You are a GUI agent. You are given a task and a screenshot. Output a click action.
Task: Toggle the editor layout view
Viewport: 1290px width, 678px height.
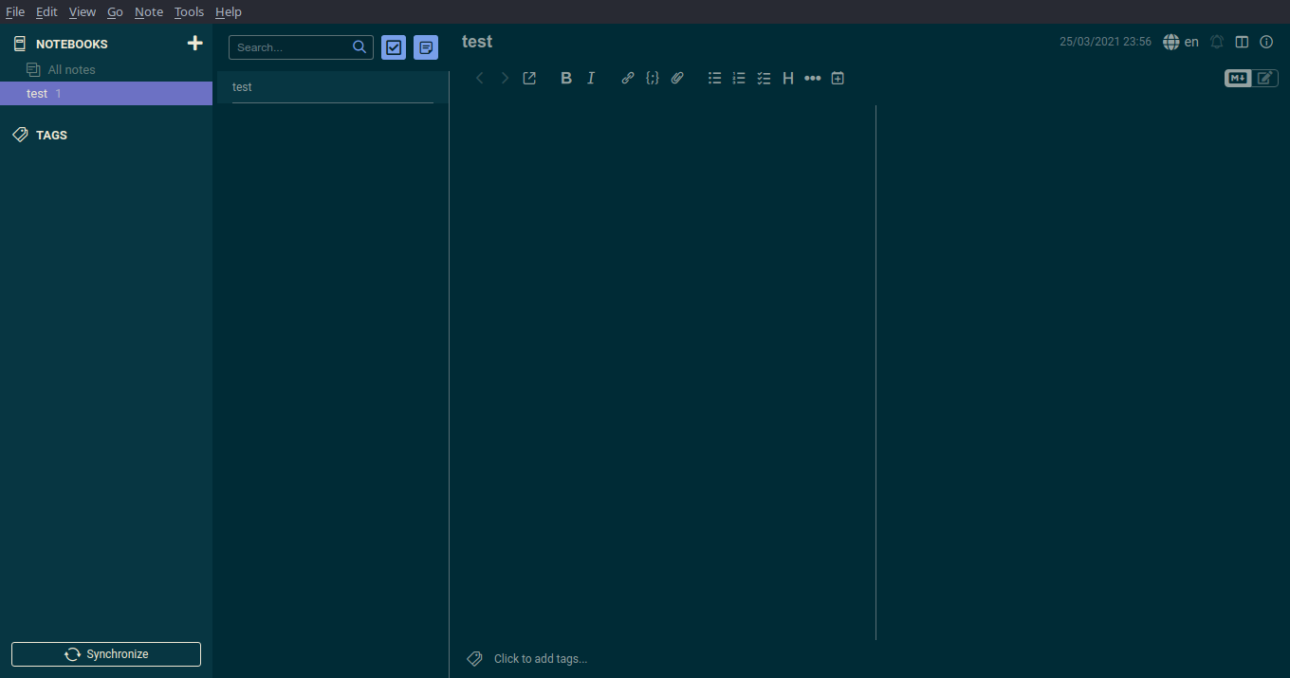[x=1243, y=42]
